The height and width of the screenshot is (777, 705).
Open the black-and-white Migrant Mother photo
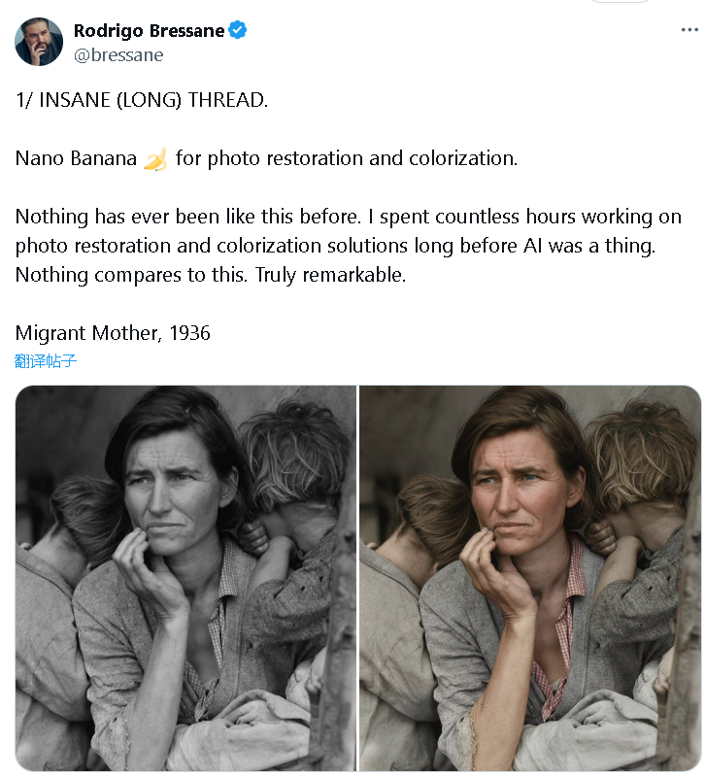click(185, 578)
